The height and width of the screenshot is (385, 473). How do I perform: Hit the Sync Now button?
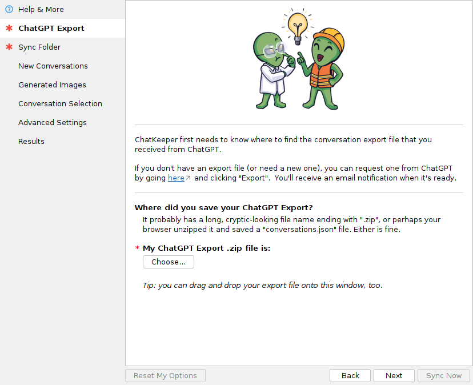(444, 375)
